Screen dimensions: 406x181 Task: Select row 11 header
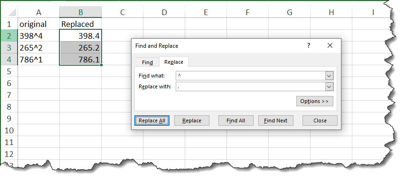point(9,142)
